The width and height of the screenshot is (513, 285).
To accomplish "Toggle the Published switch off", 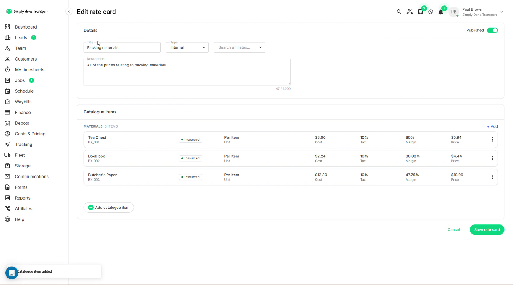I will (x=493, y=30).
